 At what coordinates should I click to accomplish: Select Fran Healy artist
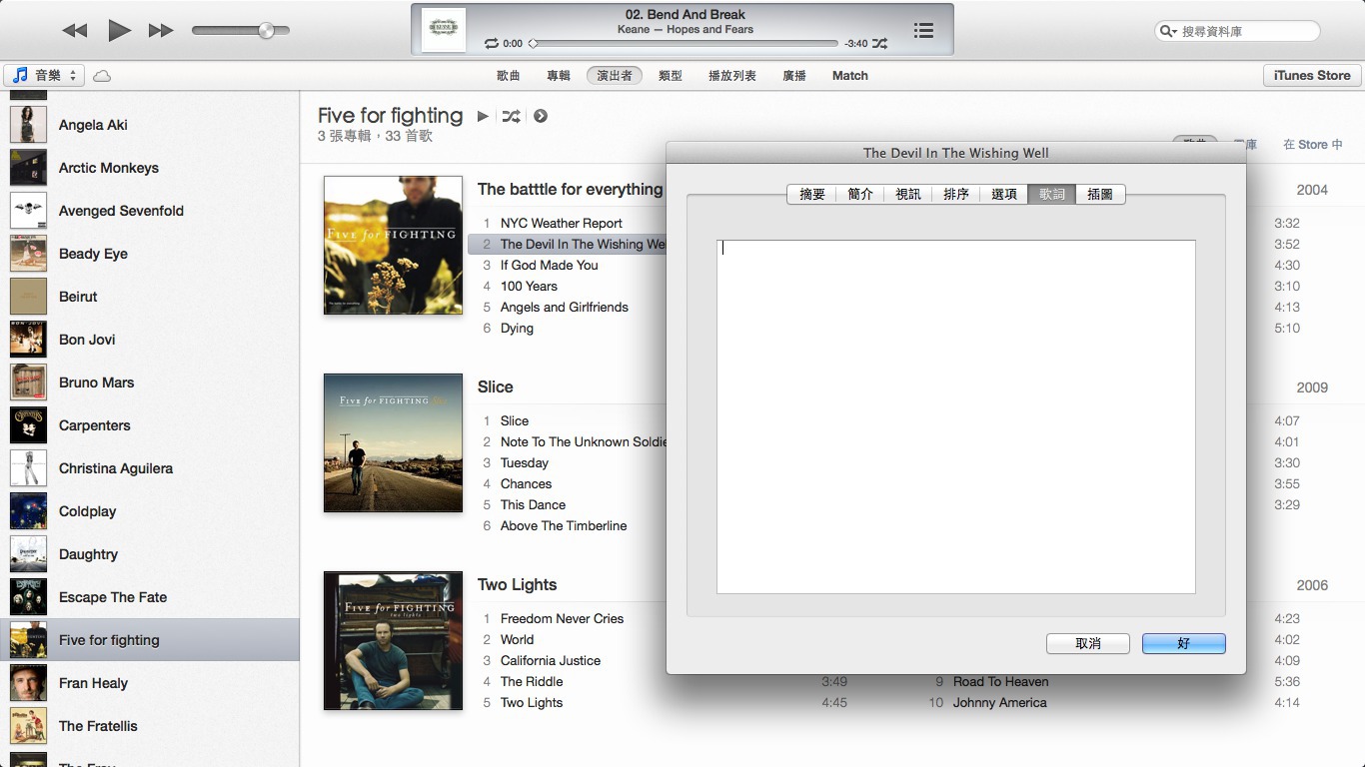tap(150, 683)
